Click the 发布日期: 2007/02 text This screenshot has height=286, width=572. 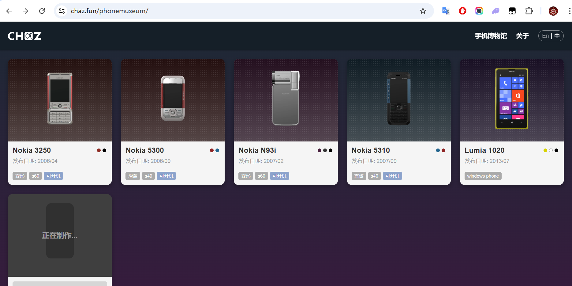(261, 161)
